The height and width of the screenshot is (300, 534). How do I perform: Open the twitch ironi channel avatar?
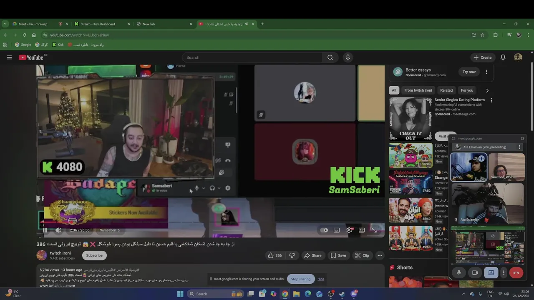click(42, 255)
